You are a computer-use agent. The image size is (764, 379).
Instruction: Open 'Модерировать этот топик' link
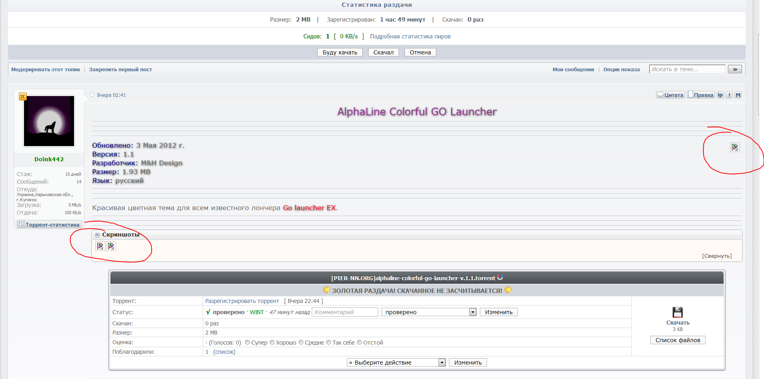(x=46, y=70)
